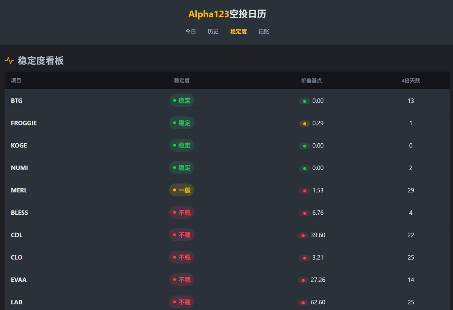Click the 4倍天数 column header
The width and height of the screenshot is (453, 310).
411,81
